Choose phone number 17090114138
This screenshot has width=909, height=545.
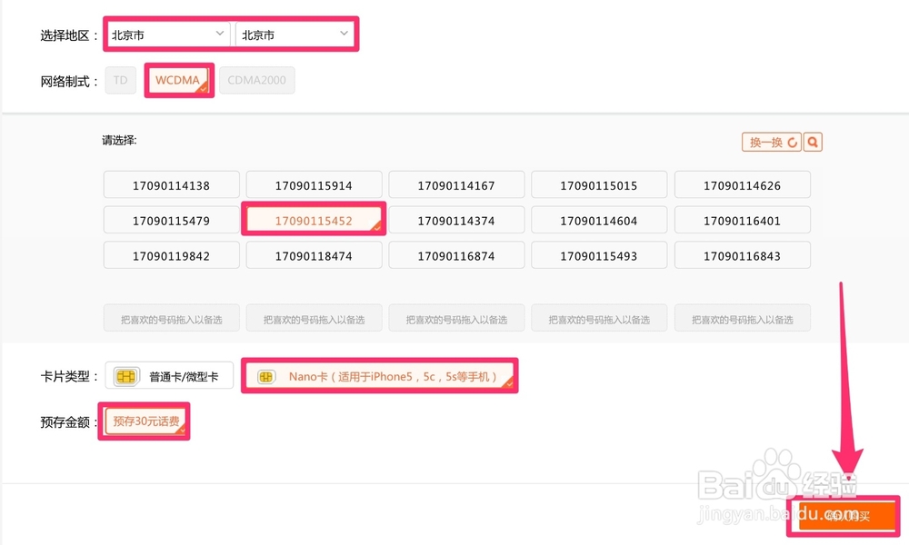pos(172,184)
